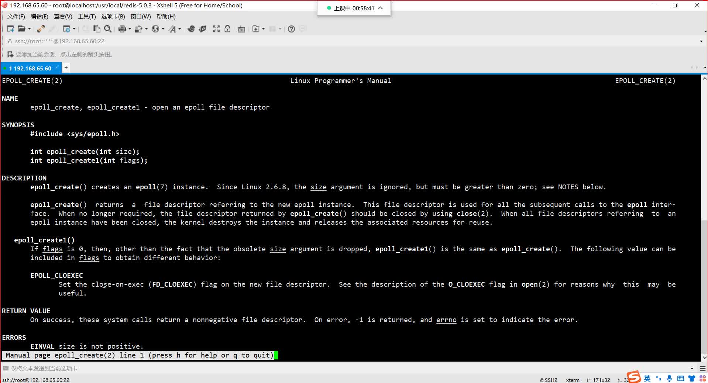Click the Sogou input method S logo
This screenshot has width=708, height=383.
pos(634,377)
